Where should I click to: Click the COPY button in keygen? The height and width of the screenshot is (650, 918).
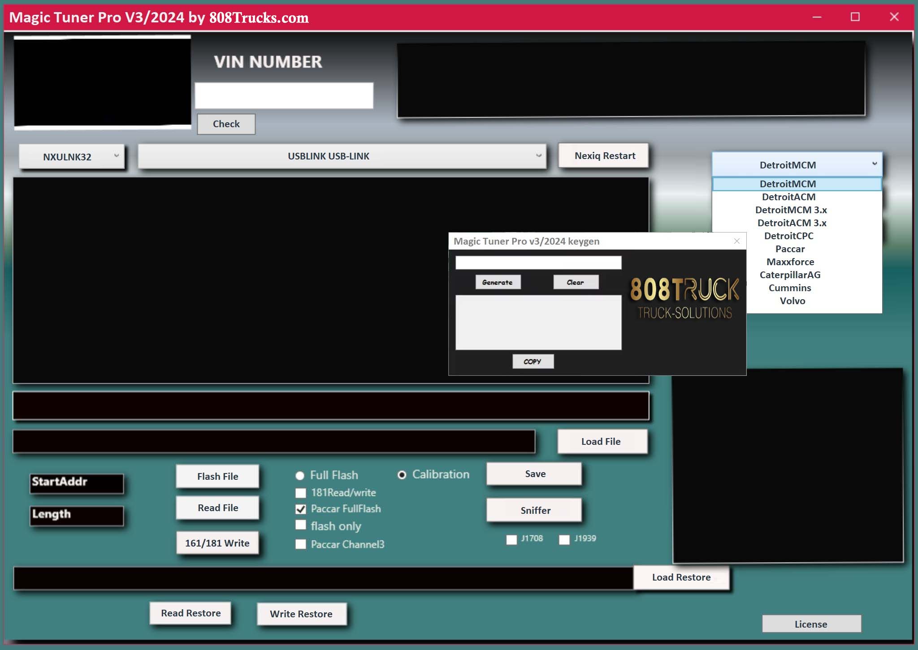pyautogui.click(x=533, y=362)
